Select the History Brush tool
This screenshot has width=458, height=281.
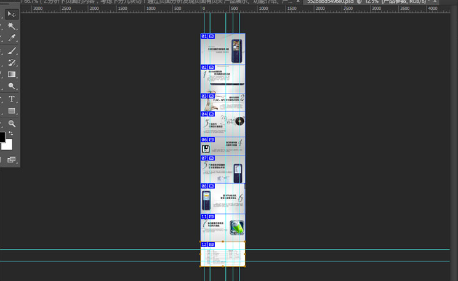[12, 63]
